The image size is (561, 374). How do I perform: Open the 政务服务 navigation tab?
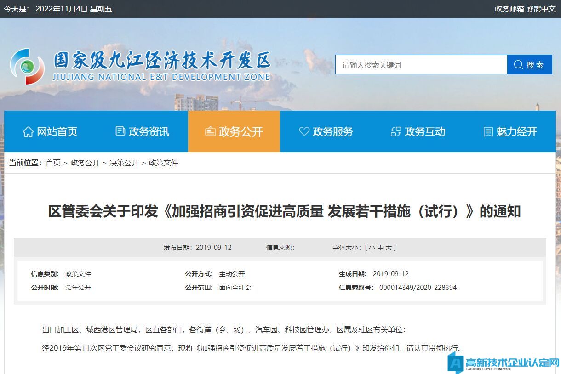pyautogui.click(x=326, y=131)
